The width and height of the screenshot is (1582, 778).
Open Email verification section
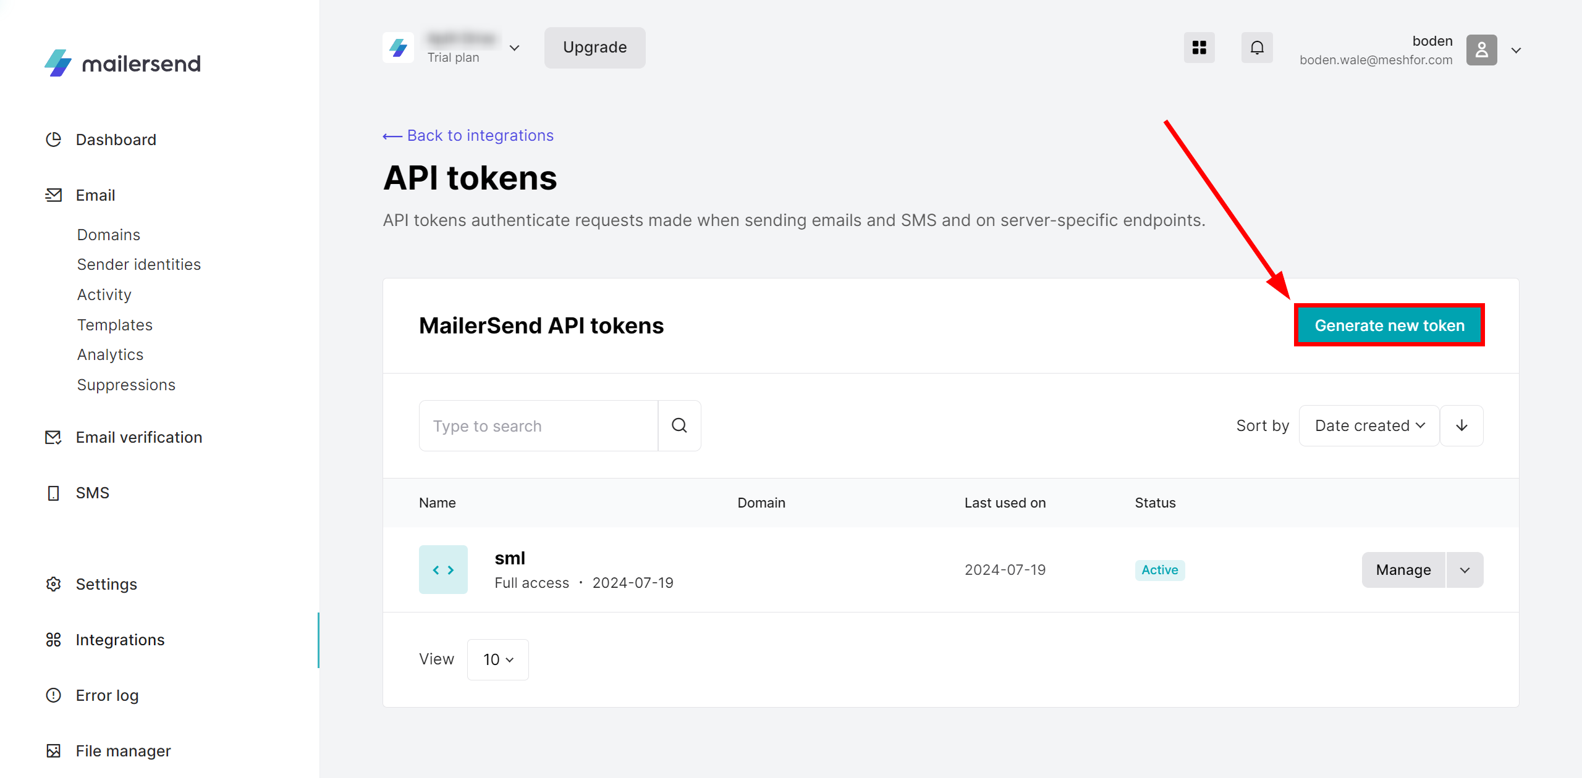point(139,437)
